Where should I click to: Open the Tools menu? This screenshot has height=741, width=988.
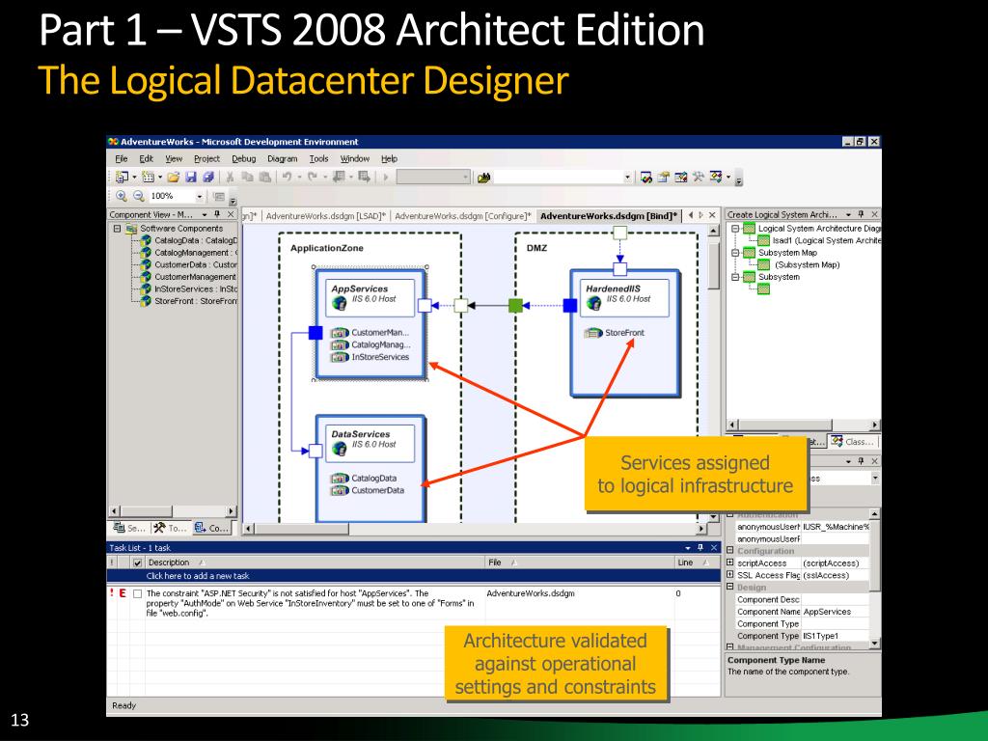coord(318,159)
